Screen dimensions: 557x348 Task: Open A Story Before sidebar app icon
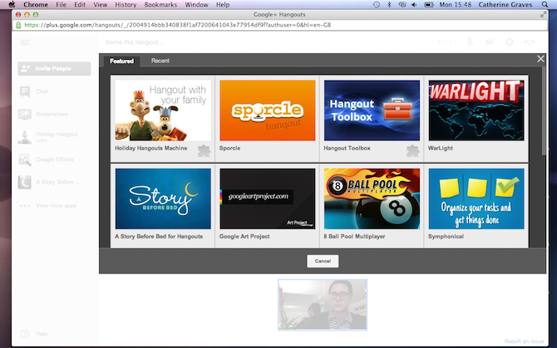[24, 183]
